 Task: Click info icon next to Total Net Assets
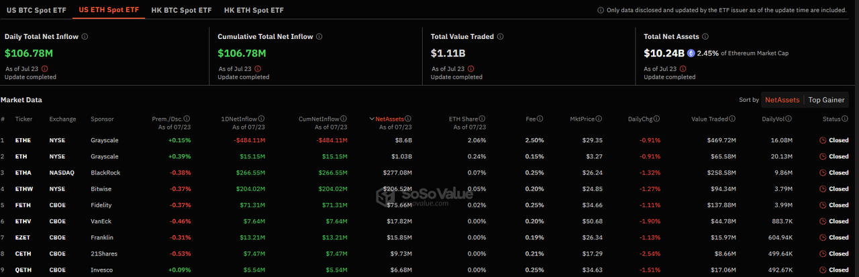point(707,37)
